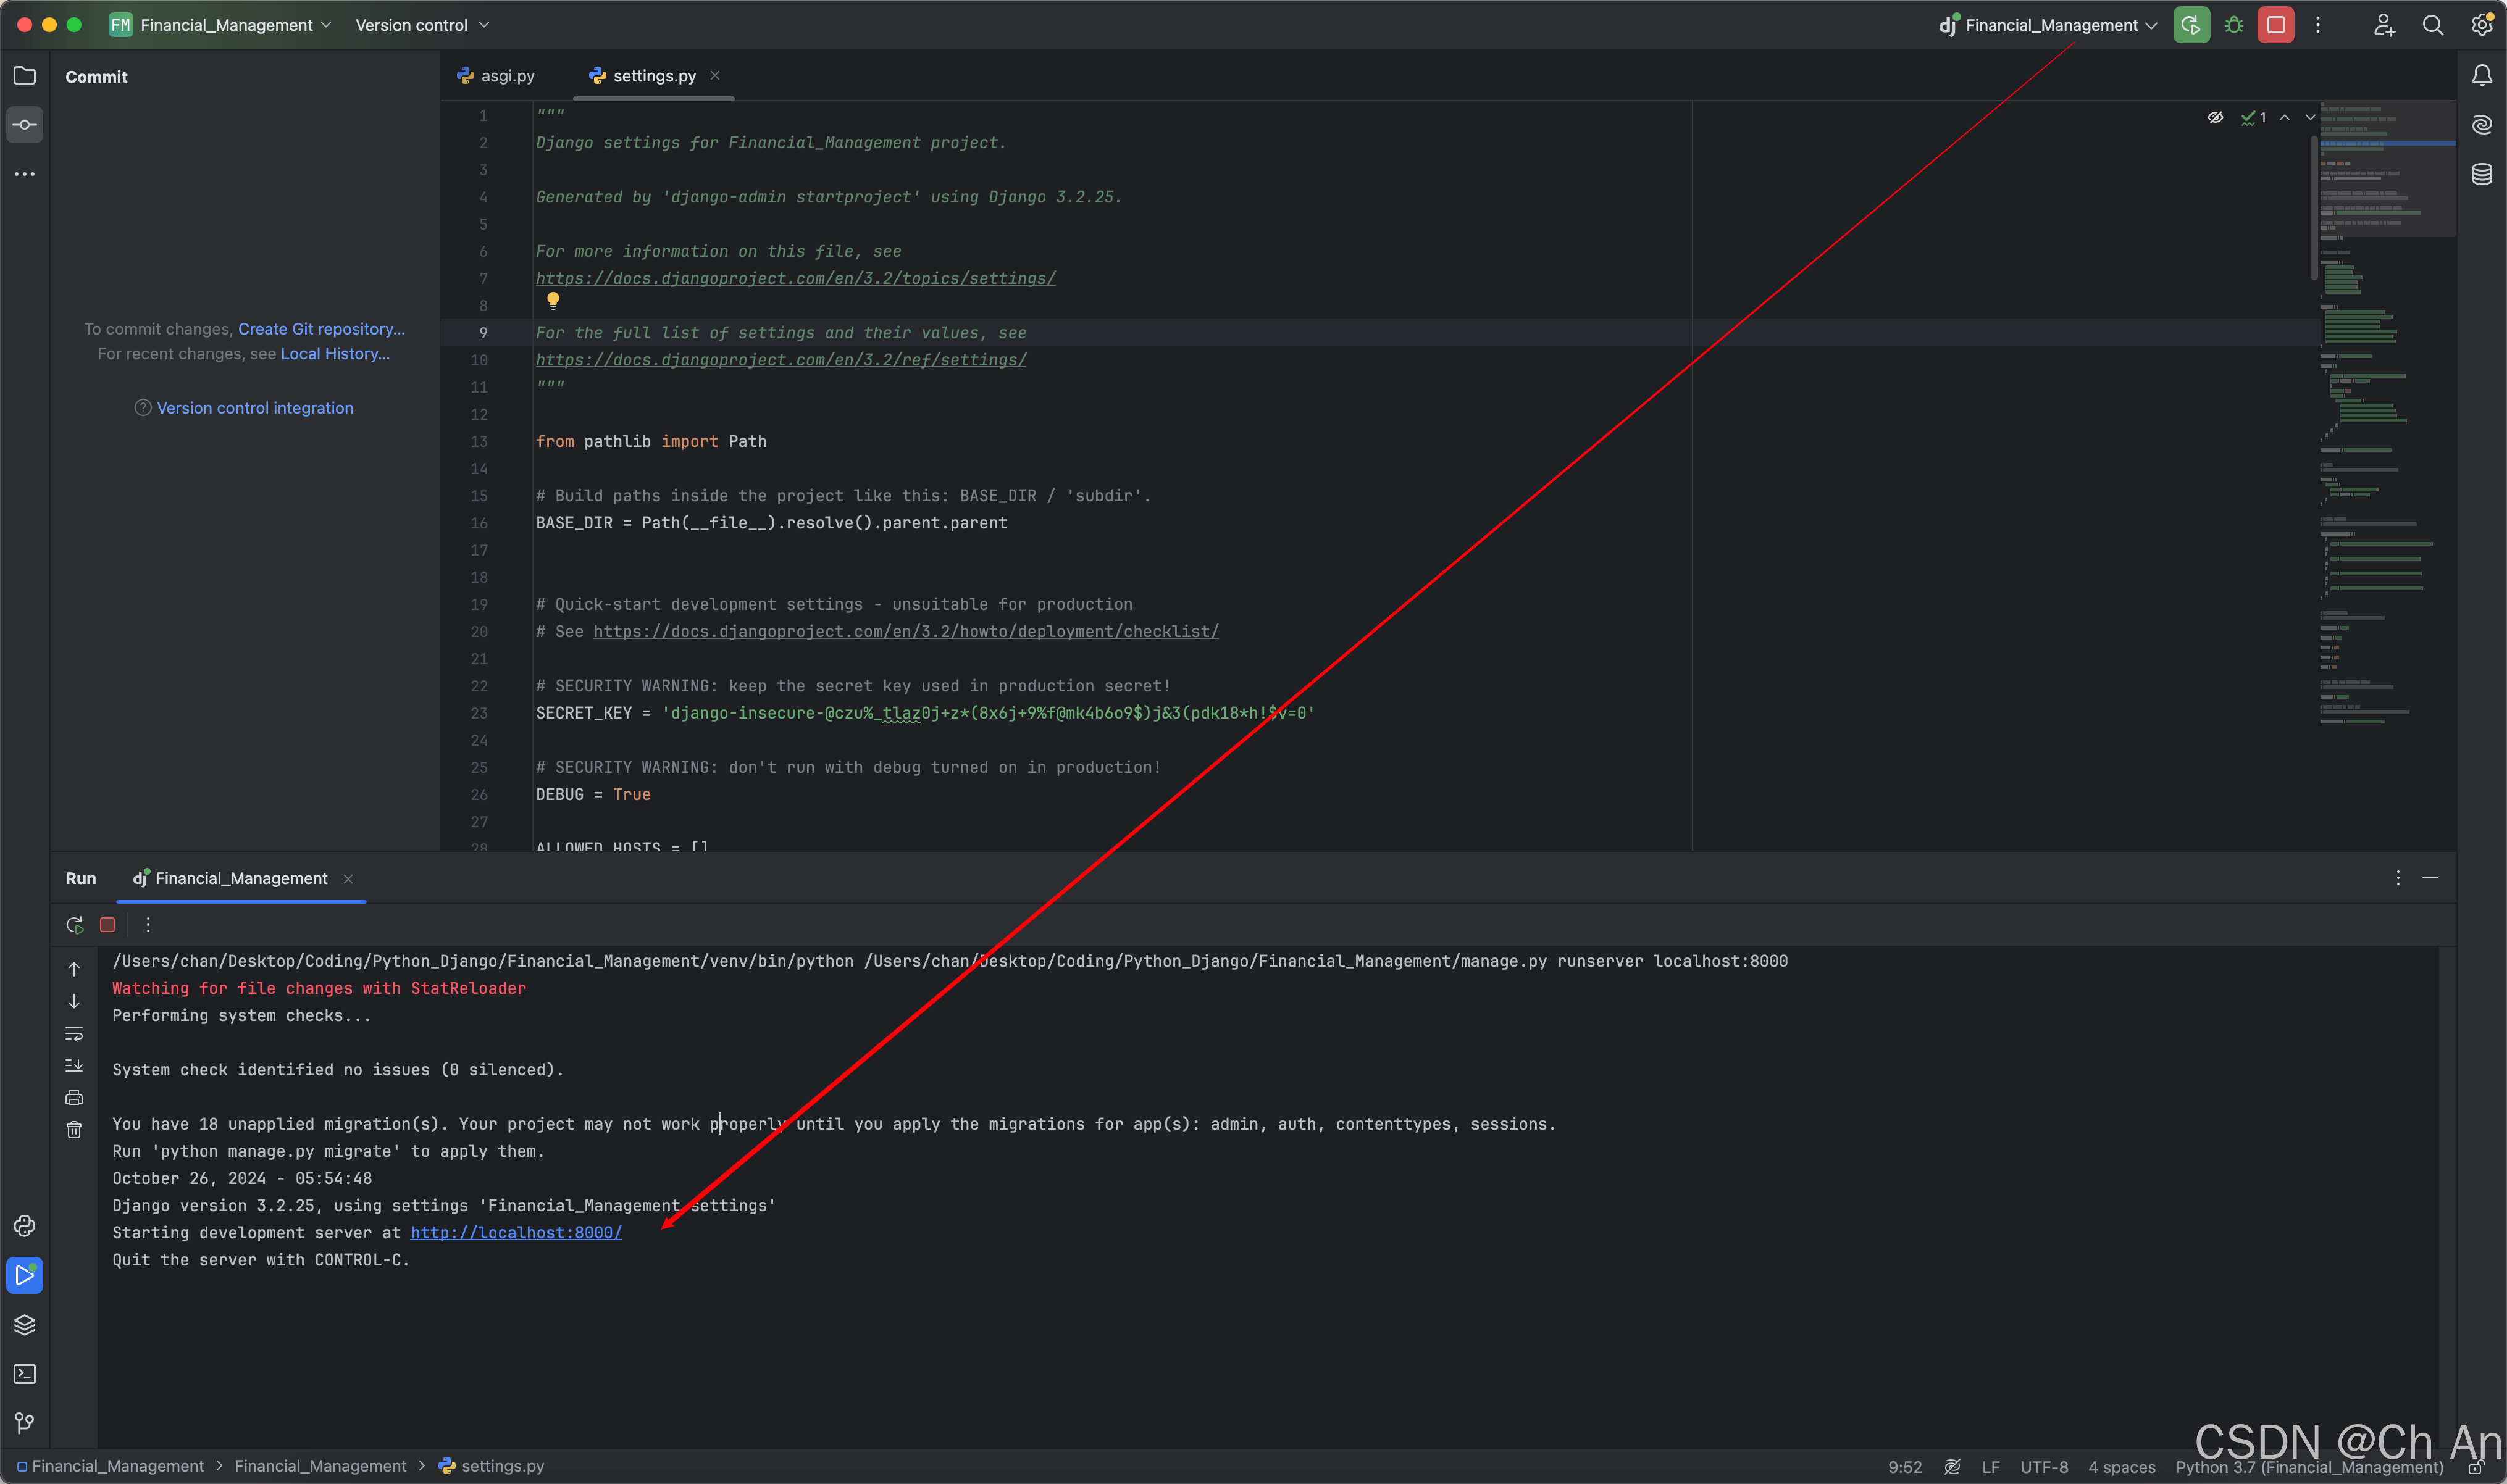Click the Create Git repository link

point(321,329)
